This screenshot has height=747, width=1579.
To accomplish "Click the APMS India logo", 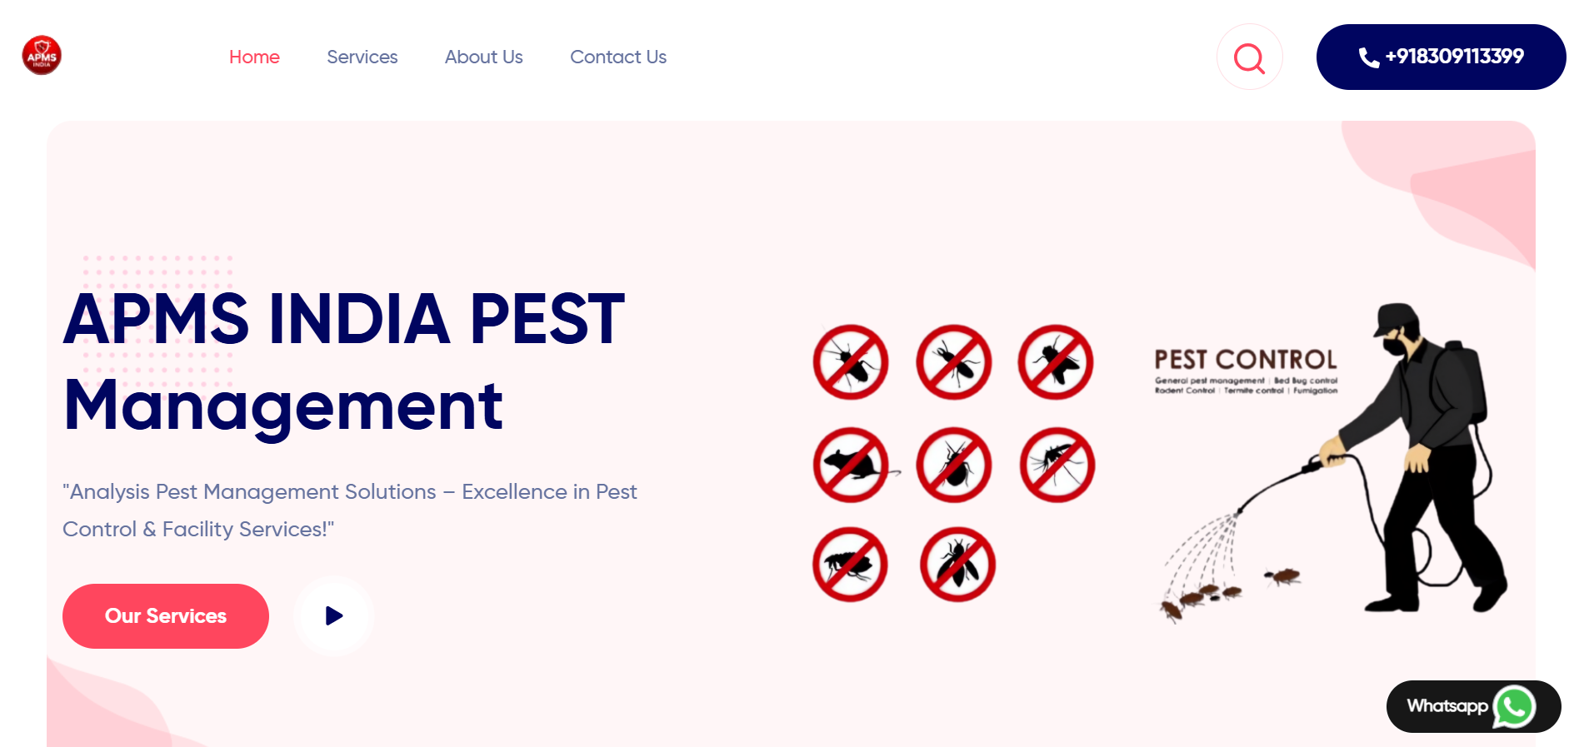I will click(x=42, y=56).
